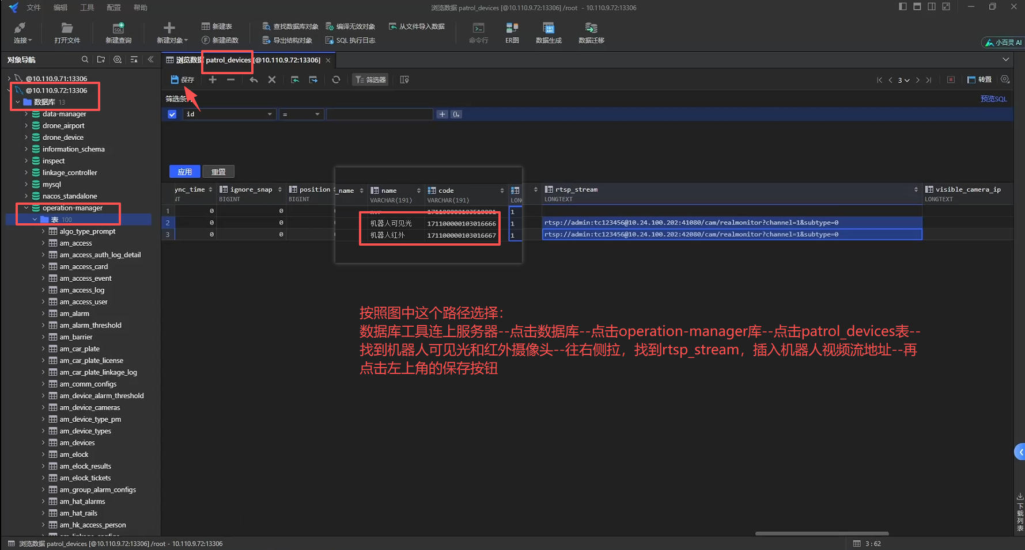This screenshot has height=550, width=1025.
Task: Expand the drone_airport database node
Action: pyautogui.click(x=26, y=125)
